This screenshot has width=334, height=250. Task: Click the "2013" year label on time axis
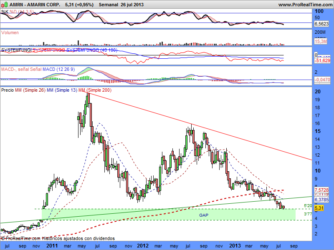coord(235,246)
